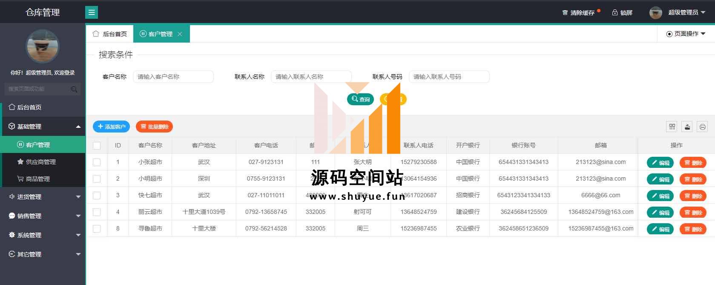Screen dimensions: 715x285
Task: Click the 十里大道1039号 address cell
Action: tap(204, 212)
